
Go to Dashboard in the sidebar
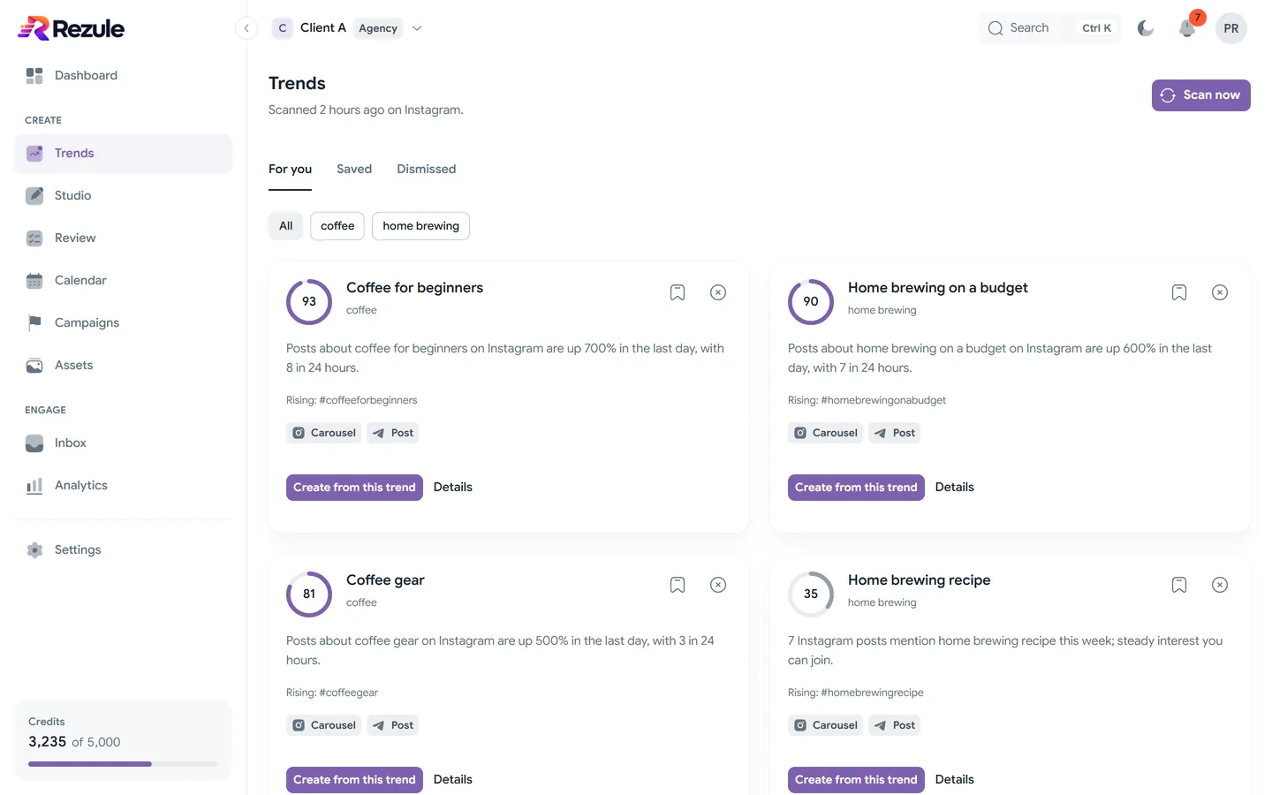(x=123, y=76)
